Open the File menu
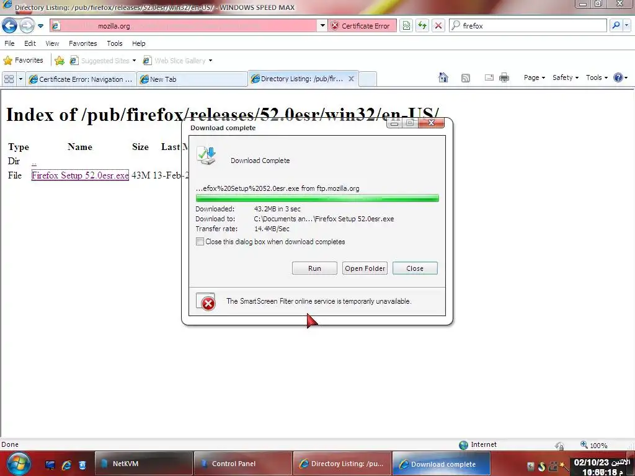The height and width of the screenshot is (476, 635). pos(9,43)
